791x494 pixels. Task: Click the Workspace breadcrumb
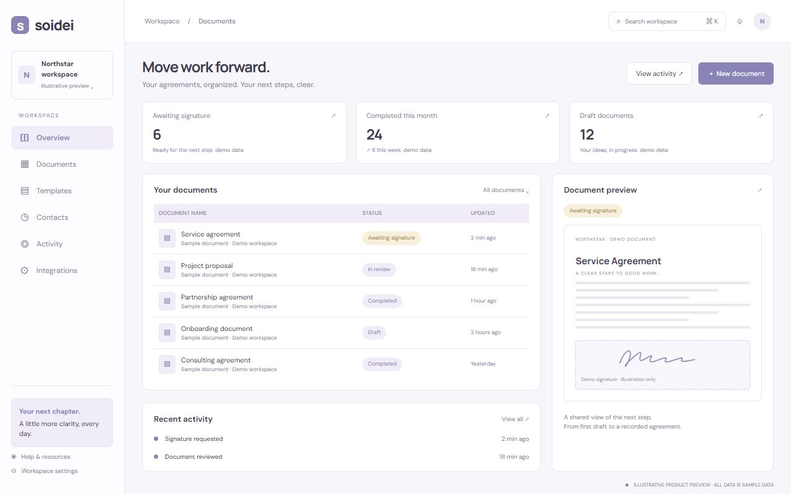[x=162, y=22]
